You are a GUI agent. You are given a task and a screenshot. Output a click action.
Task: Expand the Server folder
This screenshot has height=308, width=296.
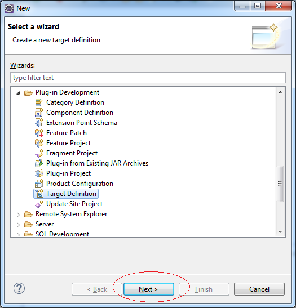pyautogui.click(x=18, y=225)
